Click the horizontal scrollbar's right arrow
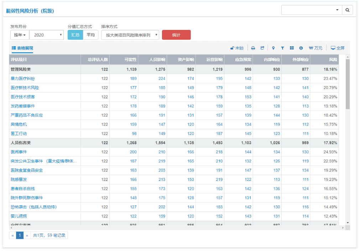Viewport: 359px width, 251px height. pyautogui.click(x=343, y=228)
